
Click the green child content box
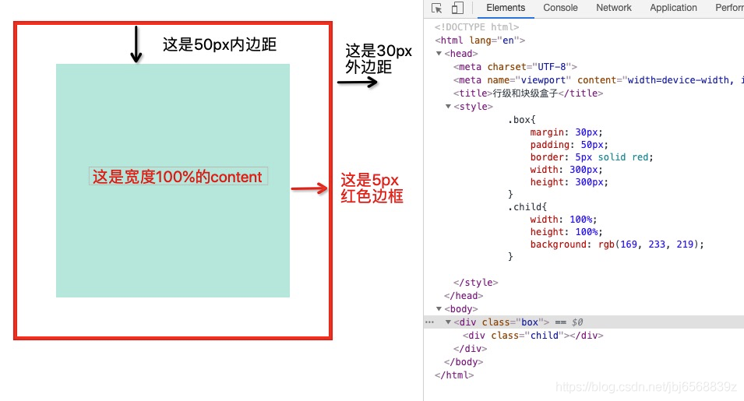[173, 181]
